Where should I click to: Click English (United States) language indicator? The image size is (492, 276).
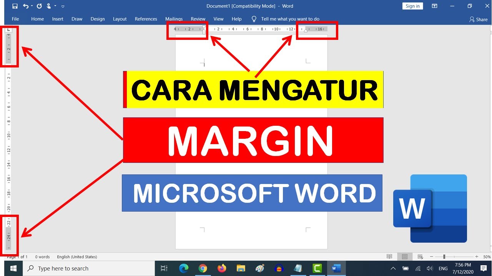click(x=77, y=257)
